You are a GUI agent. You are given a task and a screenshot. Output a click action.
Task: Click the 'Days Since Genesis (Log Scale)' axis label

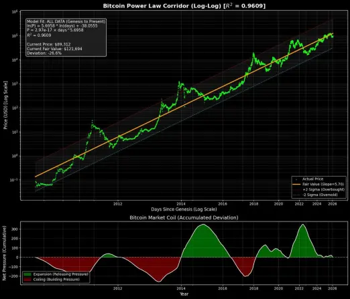(184, 209)
